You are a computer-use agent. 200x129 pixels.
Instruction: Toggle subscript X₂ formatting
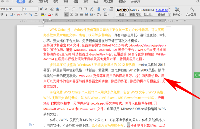tap(30, 14)
